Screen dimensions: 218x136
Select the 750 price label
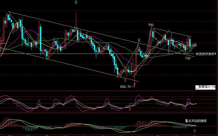151,25
